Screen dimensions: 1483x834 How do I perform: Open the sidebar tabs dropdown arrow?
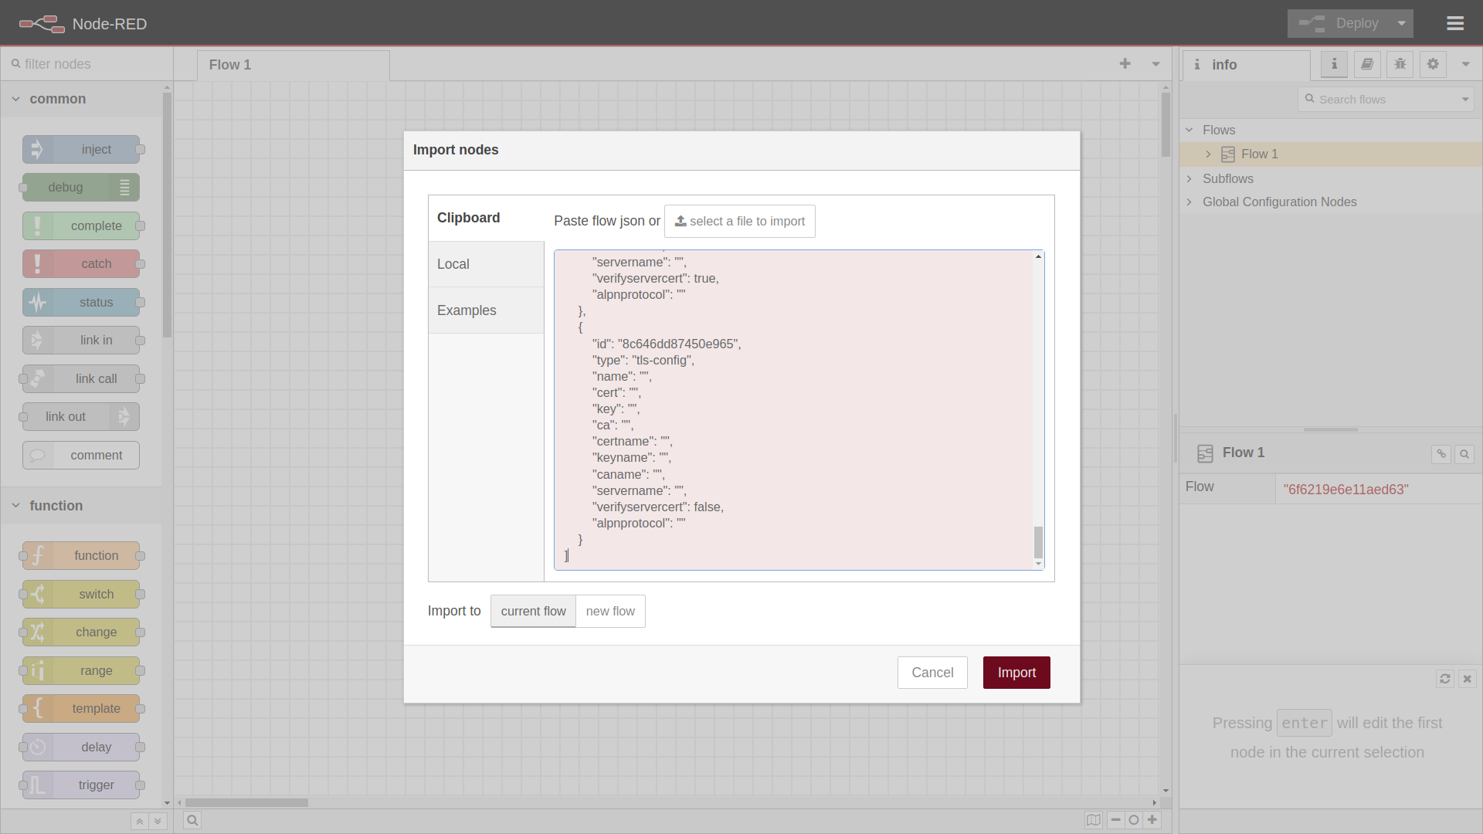[1465, 64]
